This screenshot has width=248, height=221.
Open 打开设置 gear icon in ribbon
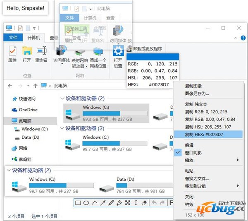tap(118, 50)
